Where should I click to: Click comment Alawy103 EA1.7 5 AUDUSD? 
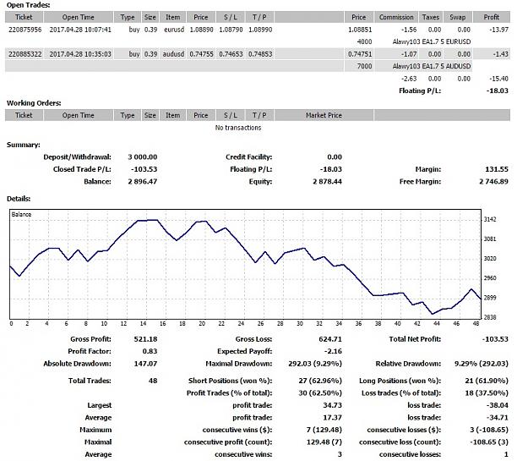(432, 66)
